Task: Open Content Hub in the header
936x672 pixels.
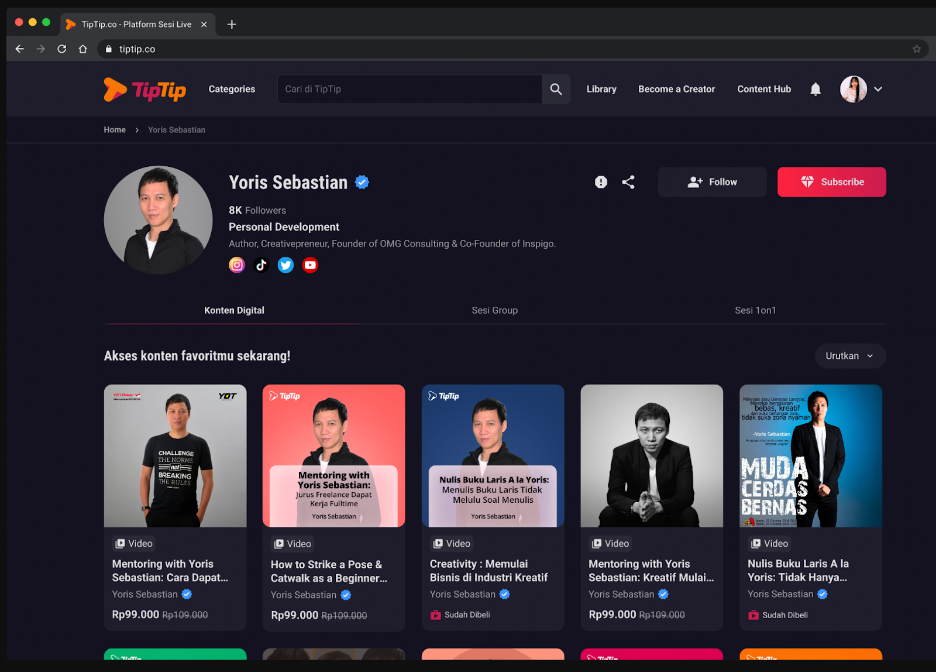Action: click(x=764, y=89)
